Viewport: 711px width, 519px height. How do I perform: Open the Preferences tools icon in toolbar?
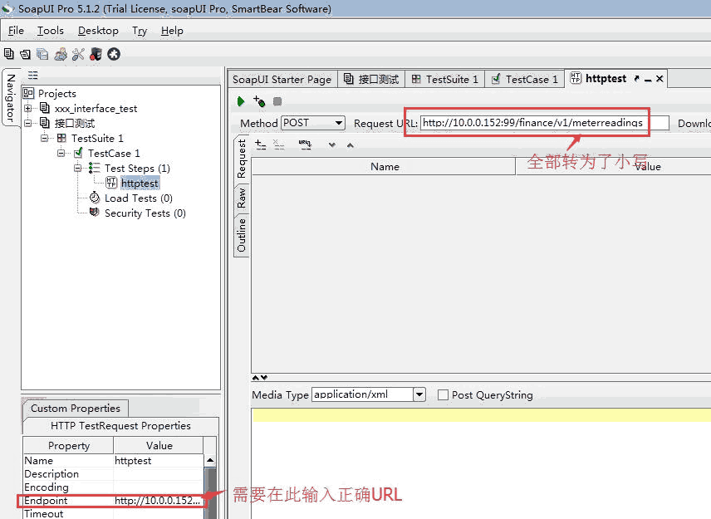click(78, 54)
